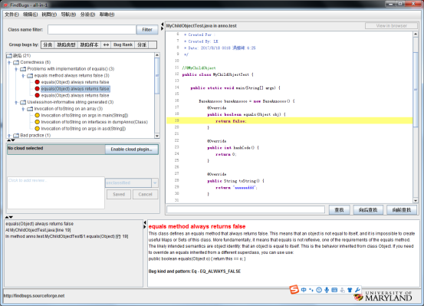The width and height of the screenshot is (424, 306).
Task: Select Invocation of toString on interfaces in dumpAnno(Class)
Action: [94, 122]
